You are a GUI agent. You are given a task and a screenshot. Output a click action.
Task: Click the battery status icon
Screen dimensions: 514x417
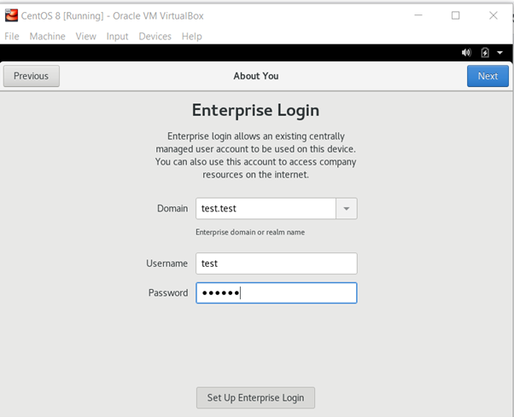(485, 53)
